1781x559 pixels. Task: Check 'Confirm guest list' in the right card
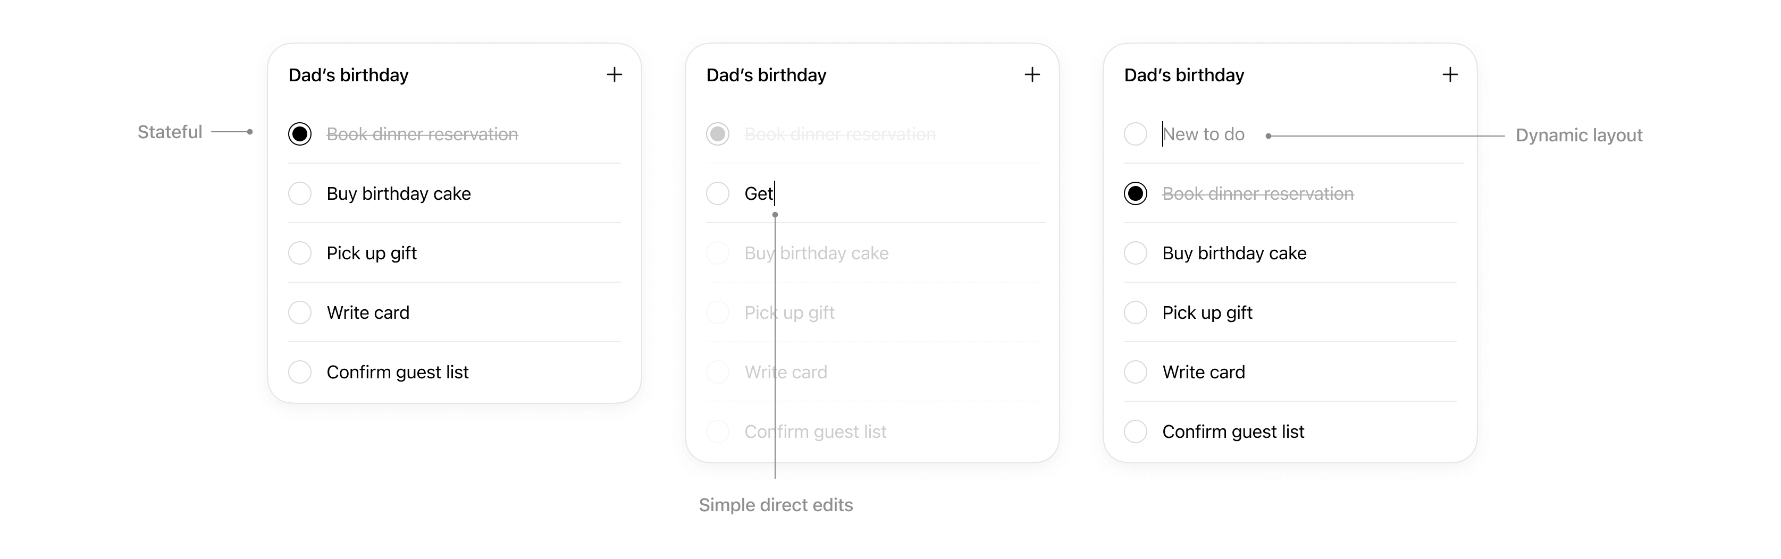coord(1135,431)
